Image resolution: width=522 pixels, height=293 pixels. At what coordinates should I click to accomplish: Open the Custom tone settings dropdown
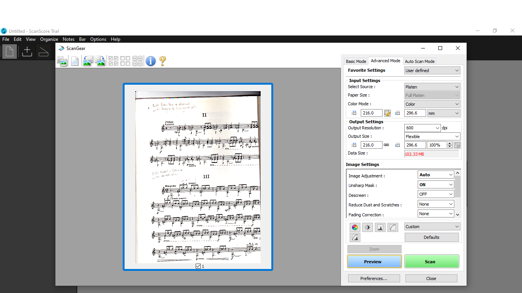point(432,227)
